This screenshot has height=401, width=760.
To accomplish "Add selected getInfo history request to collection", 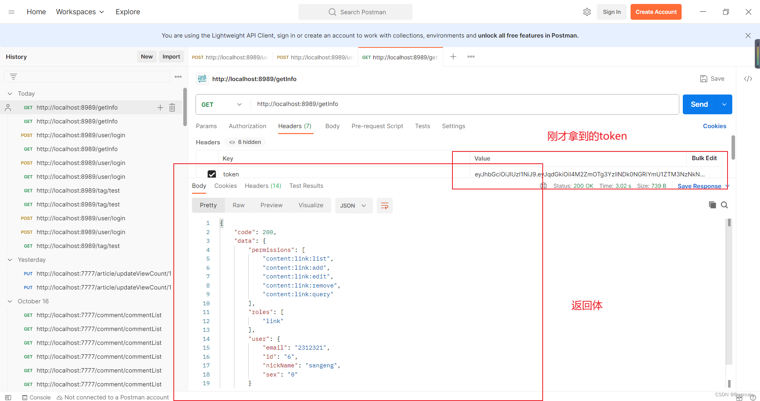I will [x=160, y=108].
